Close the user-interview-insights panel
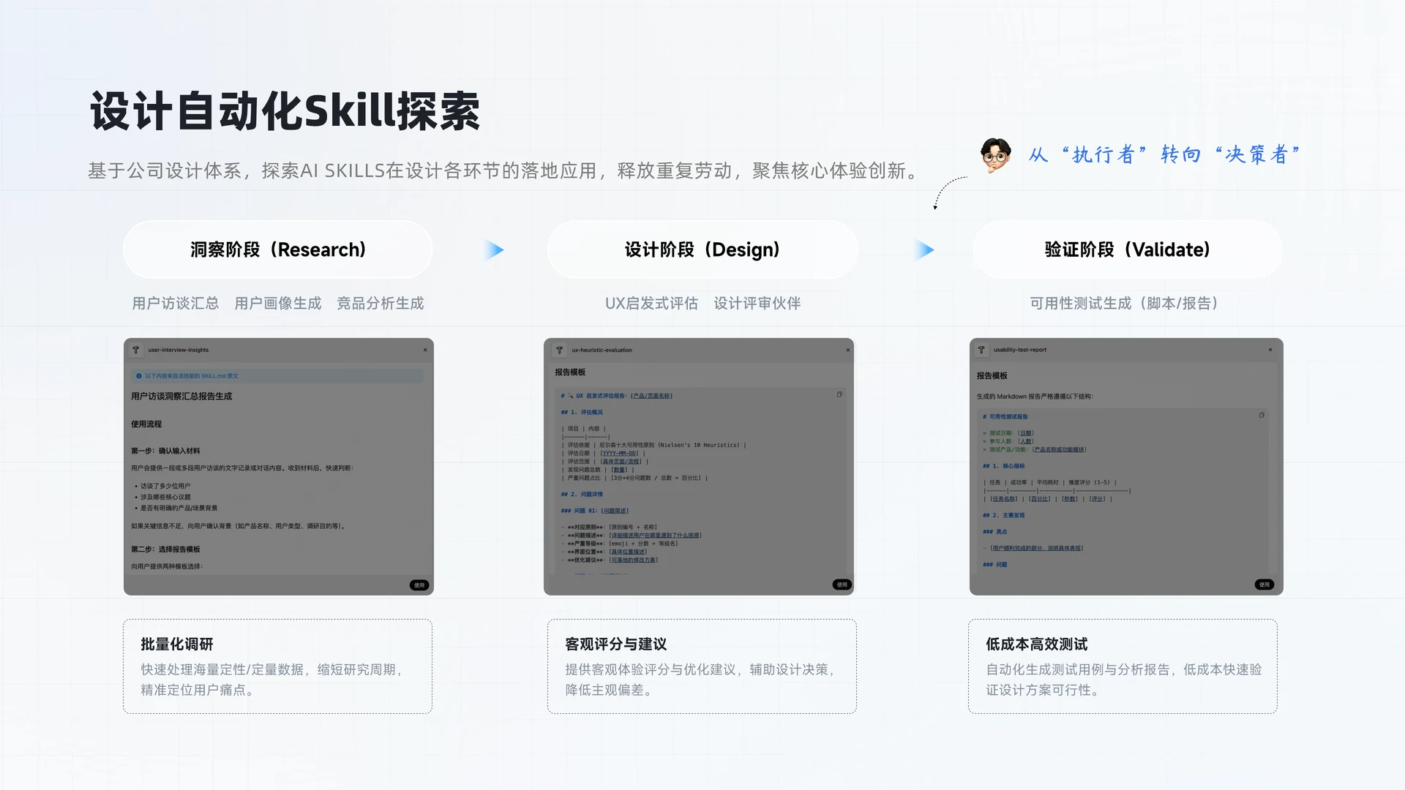This screenshot has width=1405, height=790. (x=425, y=350)
